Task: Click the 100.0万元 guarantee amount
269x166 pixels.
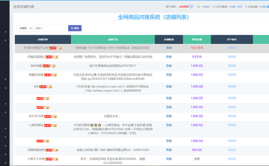Action: pyautogui.click(x=197, y=48)
